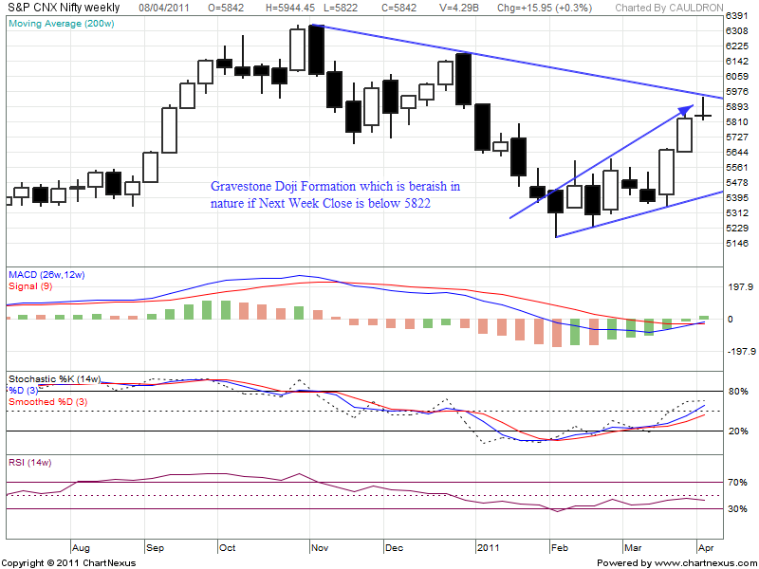This screenshot has width=759, height=569.
Task: Click the 6391 price axis label
Action: point(736,17)
